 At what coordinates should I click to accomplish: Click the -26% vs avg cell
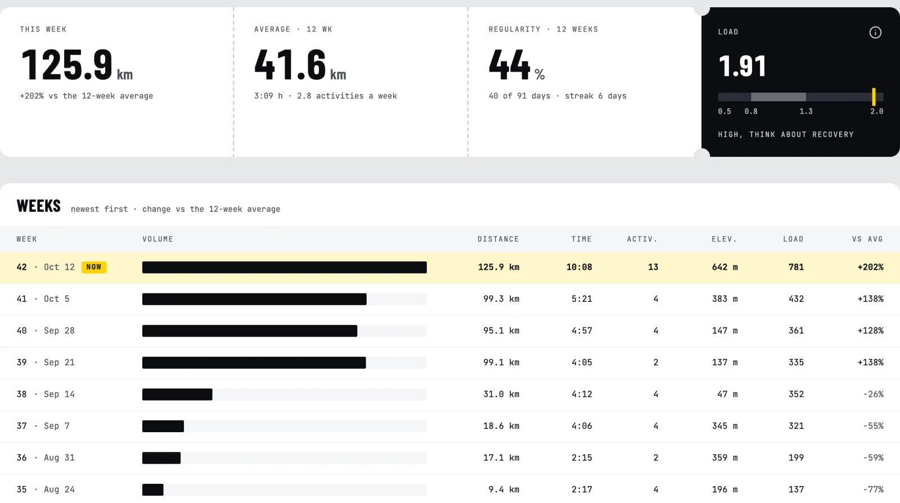coord(873,394)
